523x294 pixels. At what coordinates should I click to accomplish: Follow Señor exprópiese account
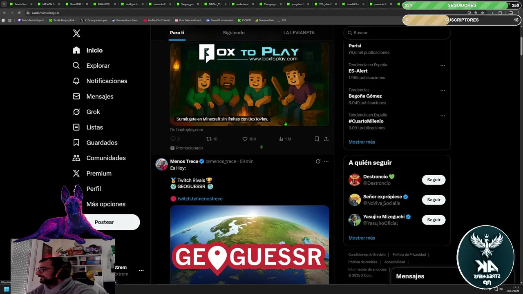coord(434,200)
